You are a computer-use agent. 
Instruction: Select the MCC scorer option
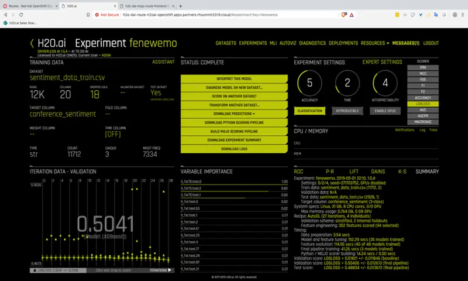[x=423, y=73]
